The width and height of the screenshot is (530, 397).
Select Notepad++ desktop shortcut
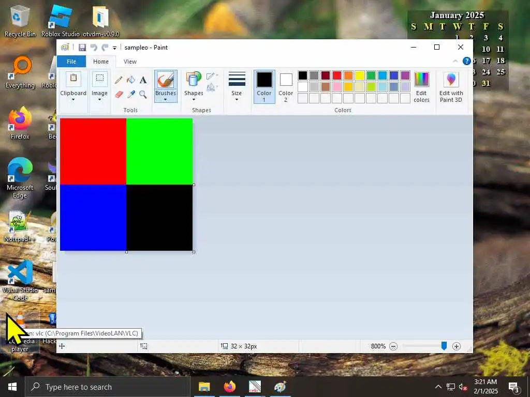point(19,226)
